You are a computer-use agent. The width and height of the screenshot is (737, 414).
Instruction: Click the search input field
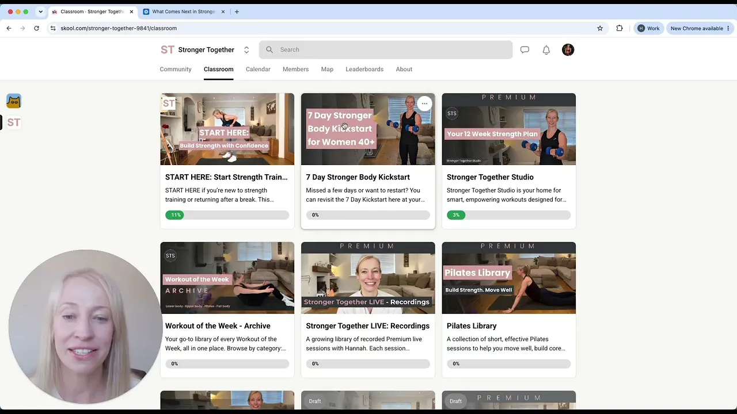tap(386, 50)
